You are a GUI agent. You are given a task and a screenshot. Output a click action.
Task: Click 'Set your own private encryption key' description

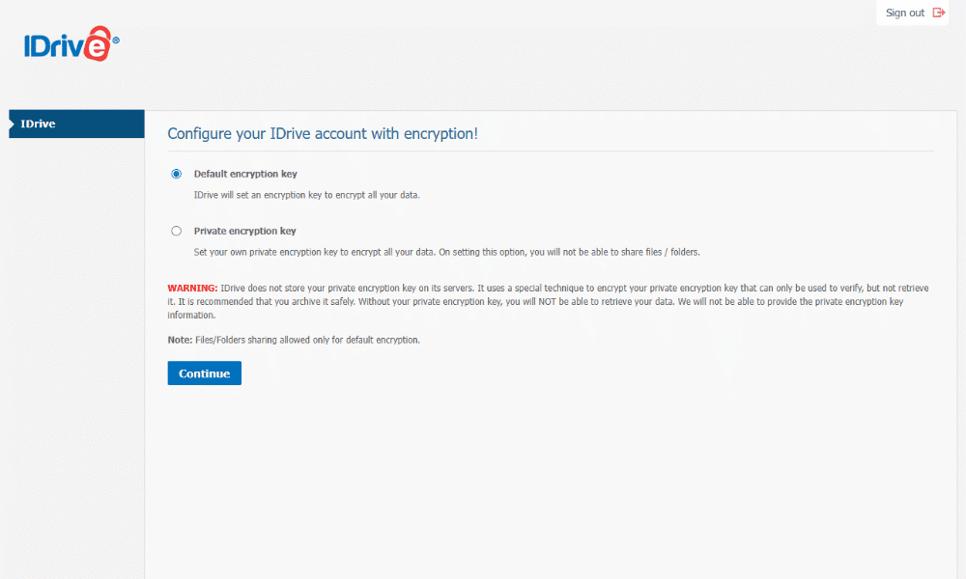[446, 252]
